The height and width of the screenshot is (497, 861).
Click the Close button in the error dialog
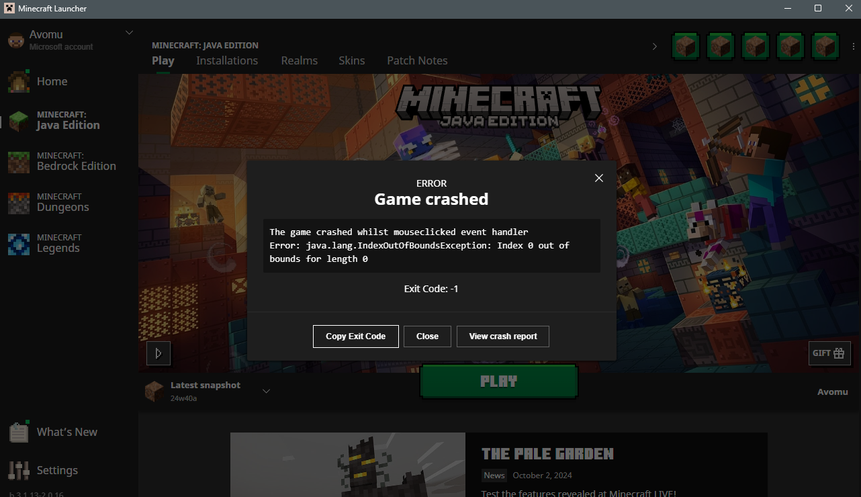[x=427, y=336]
